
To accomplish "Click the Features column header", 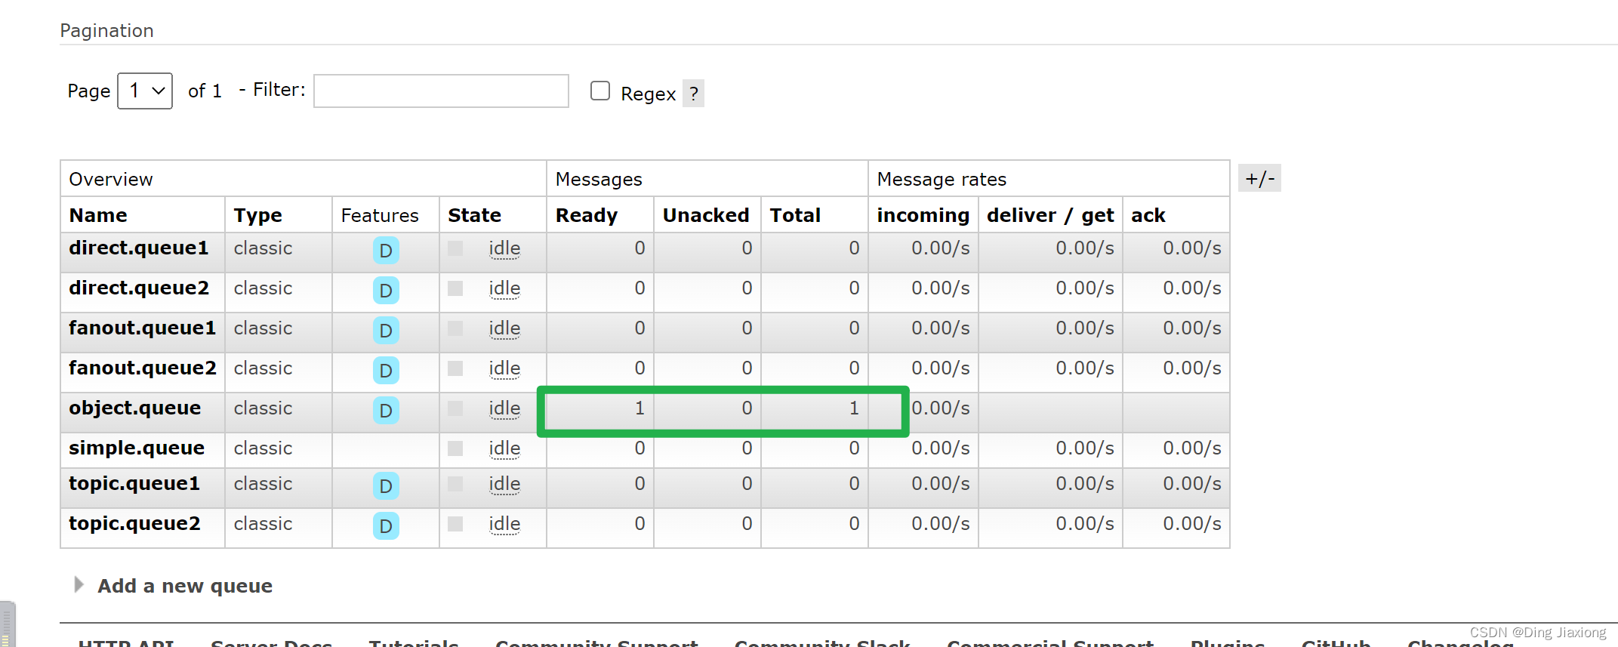I will click(x=380, y=215).
